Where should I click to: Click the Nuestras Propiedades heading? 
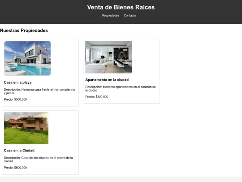click(x=24, y=31)
